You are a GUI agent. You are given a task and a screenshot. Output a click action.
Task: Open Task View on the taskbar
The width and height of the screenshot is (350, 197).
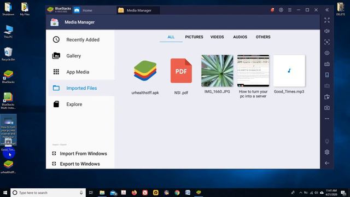91,193
